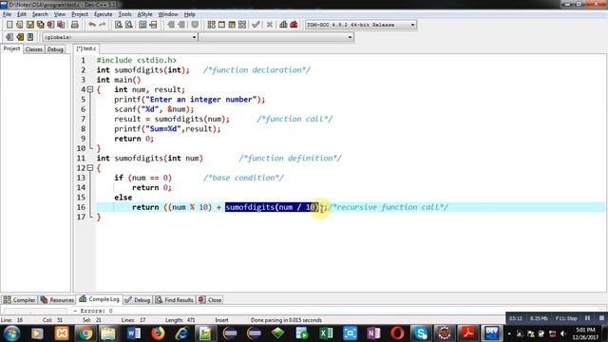Click the 'base condition' comment on line 13
608x342 pixels.
coord(243,178)
